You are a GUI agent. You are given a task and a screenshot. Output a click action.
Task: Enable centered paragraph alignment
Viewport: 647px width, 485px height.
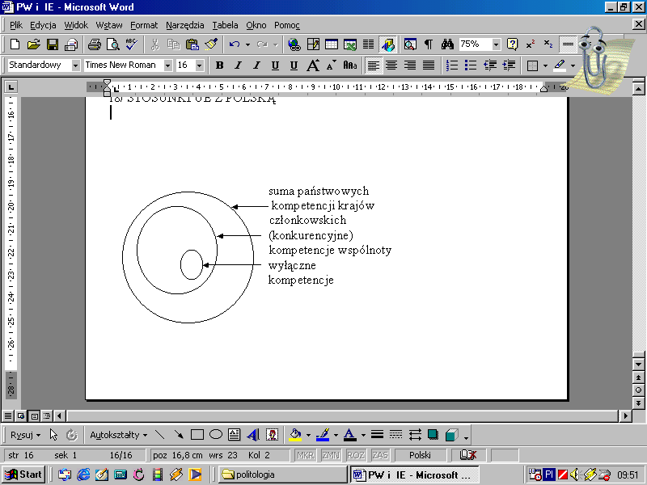(391, 65)
